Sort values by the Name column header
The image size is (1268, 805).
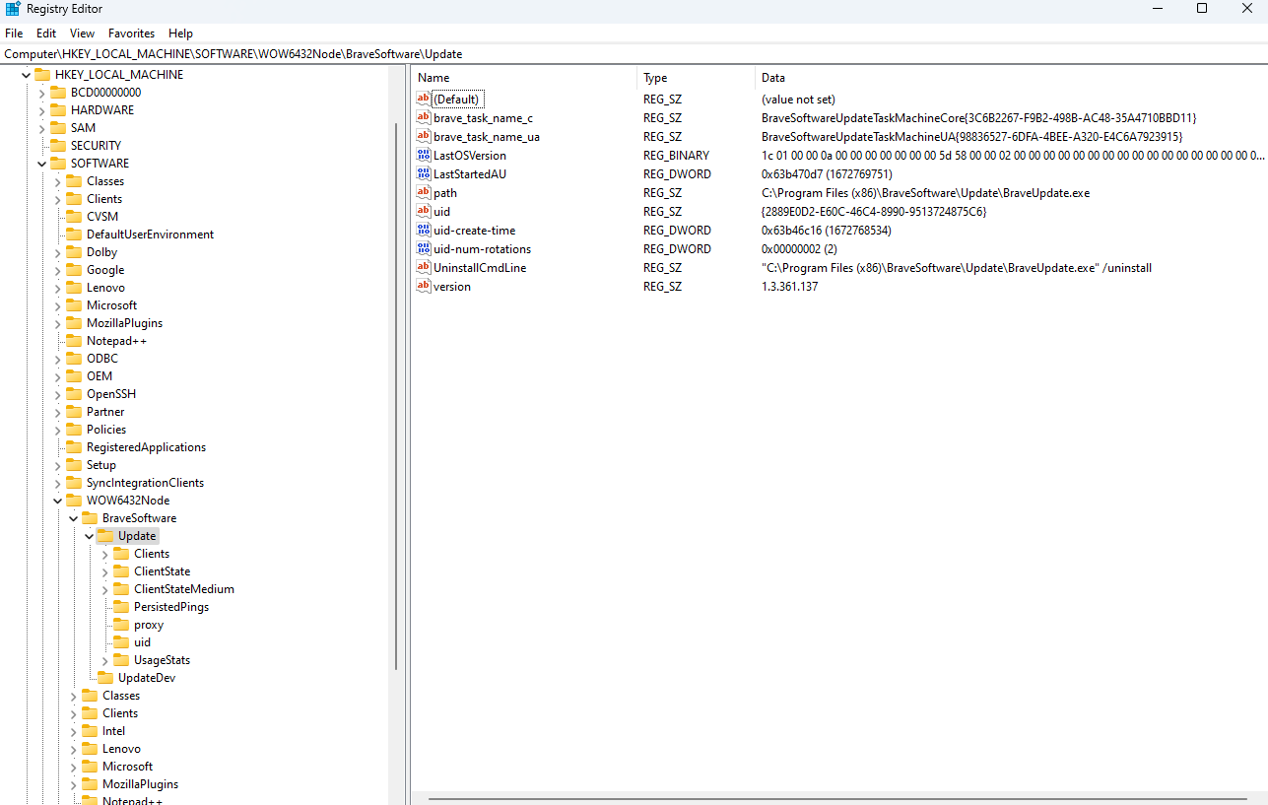coord(525,78)
